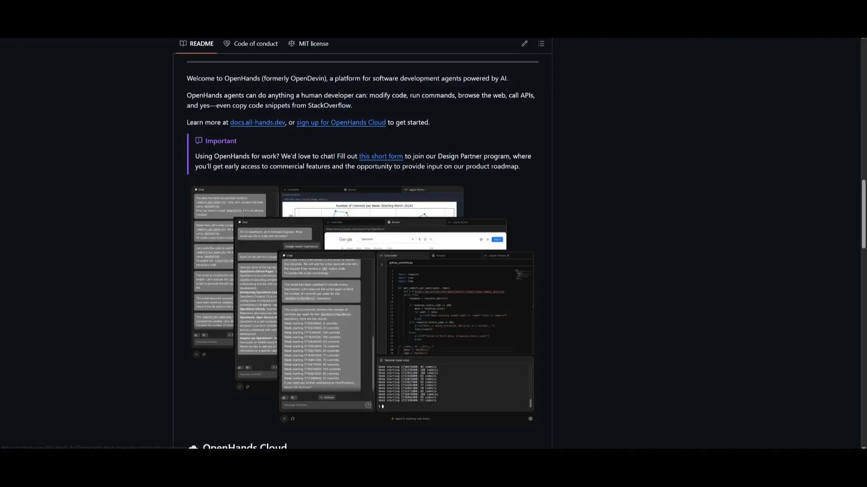Open the this short form link
Screen dimensions: 867x487
click(381, 156)
